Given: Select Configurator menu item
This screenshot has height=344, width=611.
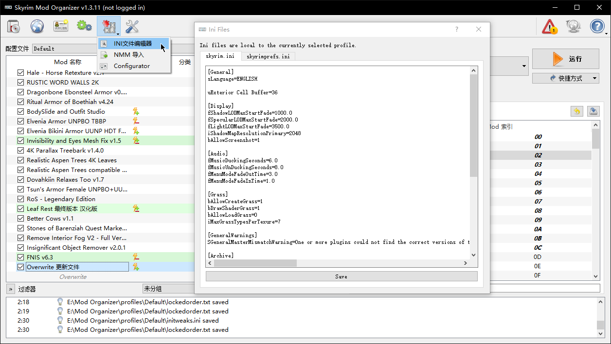Looking at the screenshot, I should [134, 66].
